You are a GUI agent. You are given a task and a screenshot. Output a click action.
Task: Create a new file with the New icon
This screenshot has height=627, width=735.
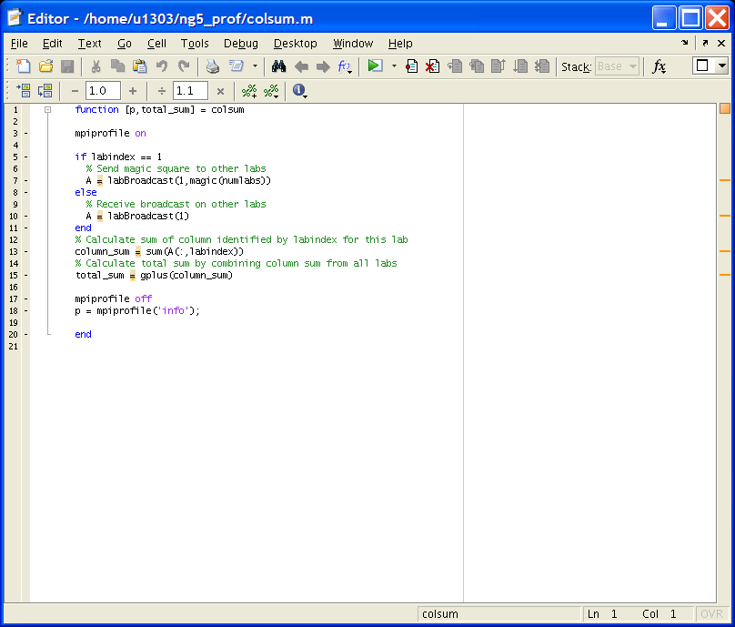point(24,66)
